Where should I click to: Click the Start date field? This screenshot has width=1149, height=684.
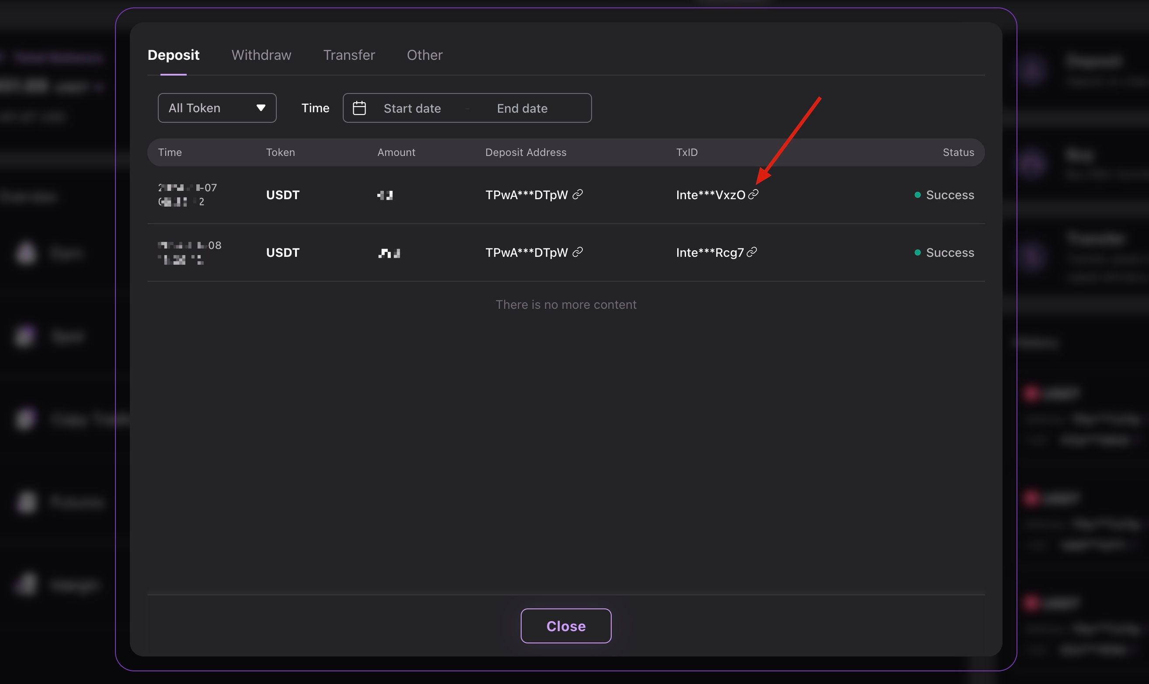412,108
